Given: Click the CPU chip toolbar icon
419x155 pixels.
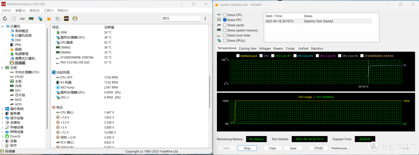Looking at the screenshot, I should (x=23, y=19).
